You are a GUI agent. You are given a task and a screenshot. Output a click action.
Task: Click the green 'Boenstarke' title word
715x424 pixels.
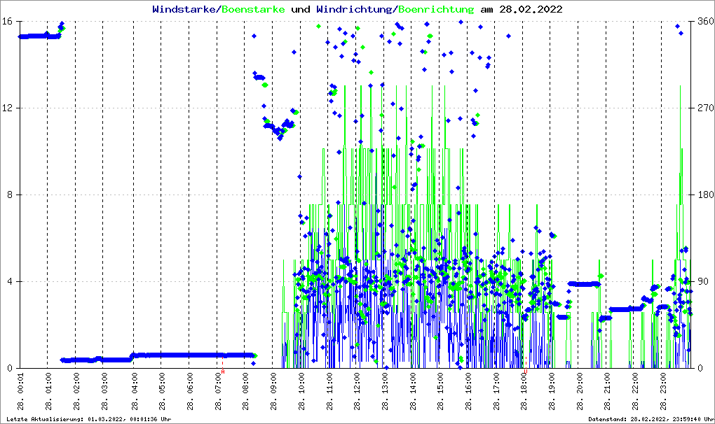(x=253, y=9)
